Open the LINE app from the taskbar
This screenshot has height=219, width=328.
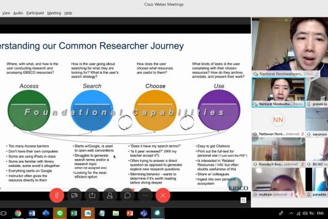click(60, 213)
